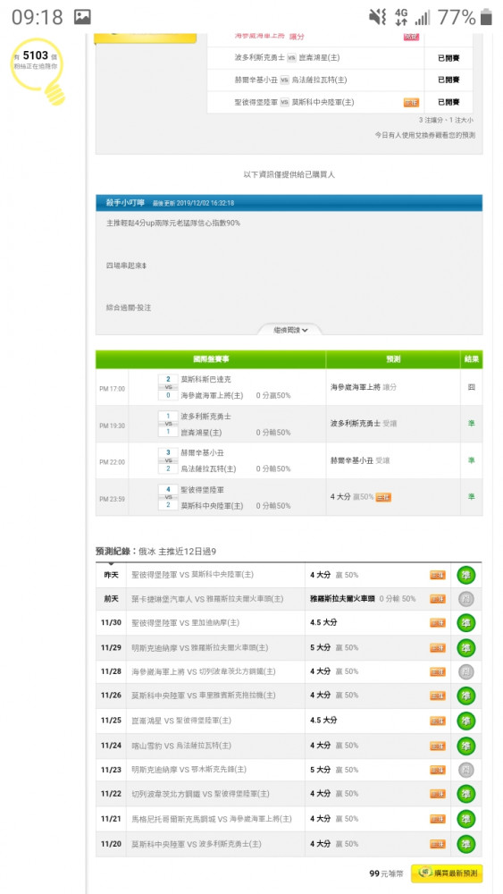Click green 準 result icon in 11/29 row
This screenshot has height=894, width=503.
(x=466, y=647)
